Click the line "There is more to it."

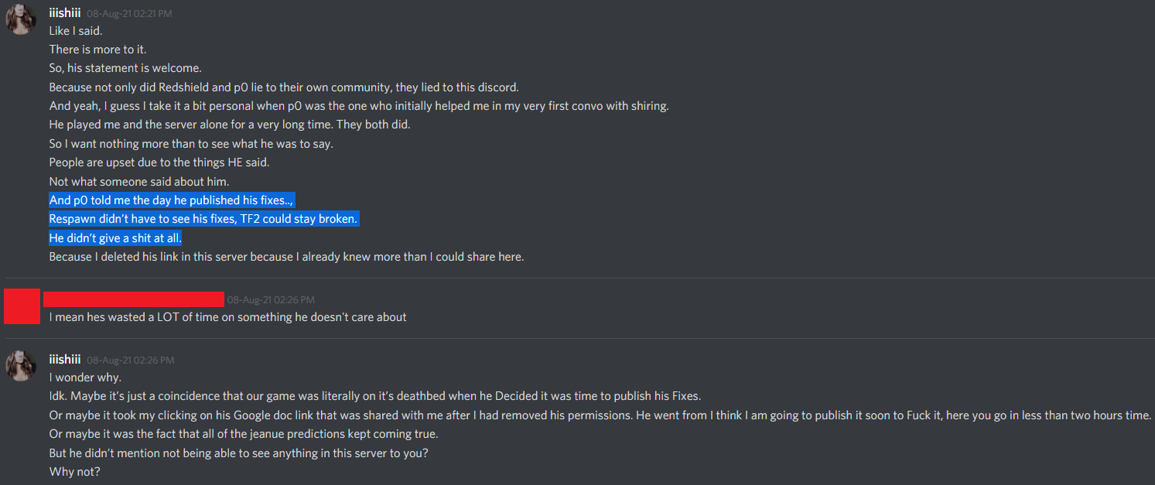(x=97, y=50)
